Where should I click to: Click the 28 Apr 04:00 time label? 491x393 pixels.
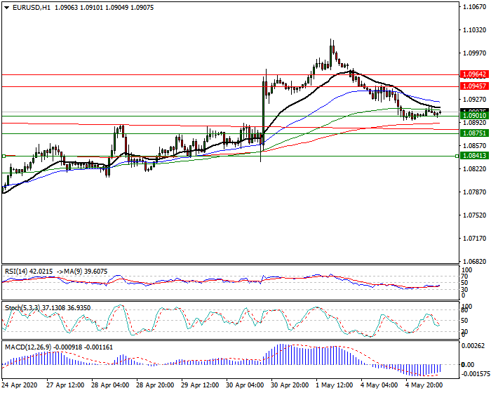pos(110,385)
